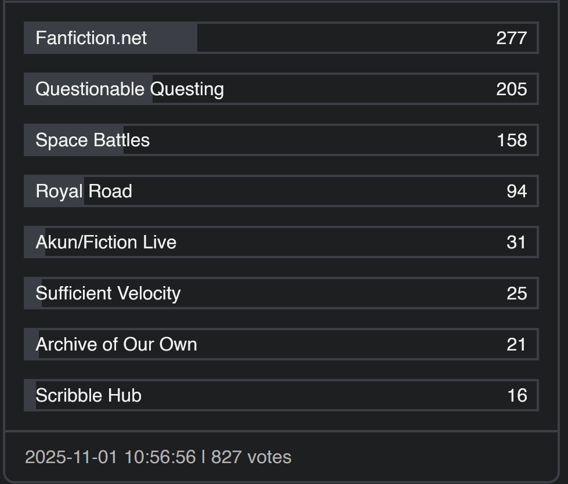Click the 827 votes total text
This screenshot has height=484, width=568.
251,457
